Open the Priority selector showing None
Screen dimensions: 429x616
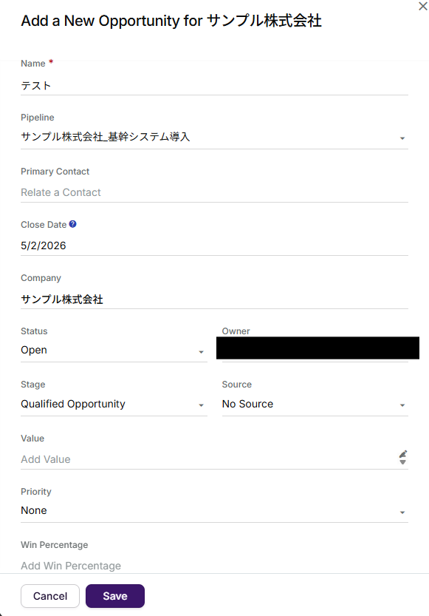(214, 511)
